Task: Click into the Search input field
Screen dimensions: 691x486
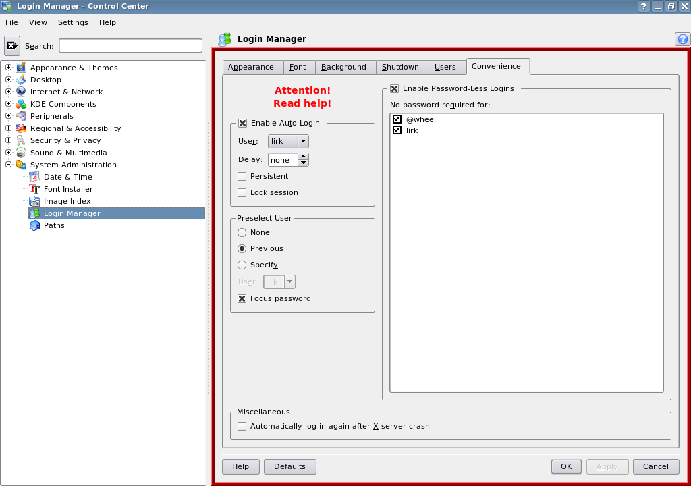Action: pos(130,46)
